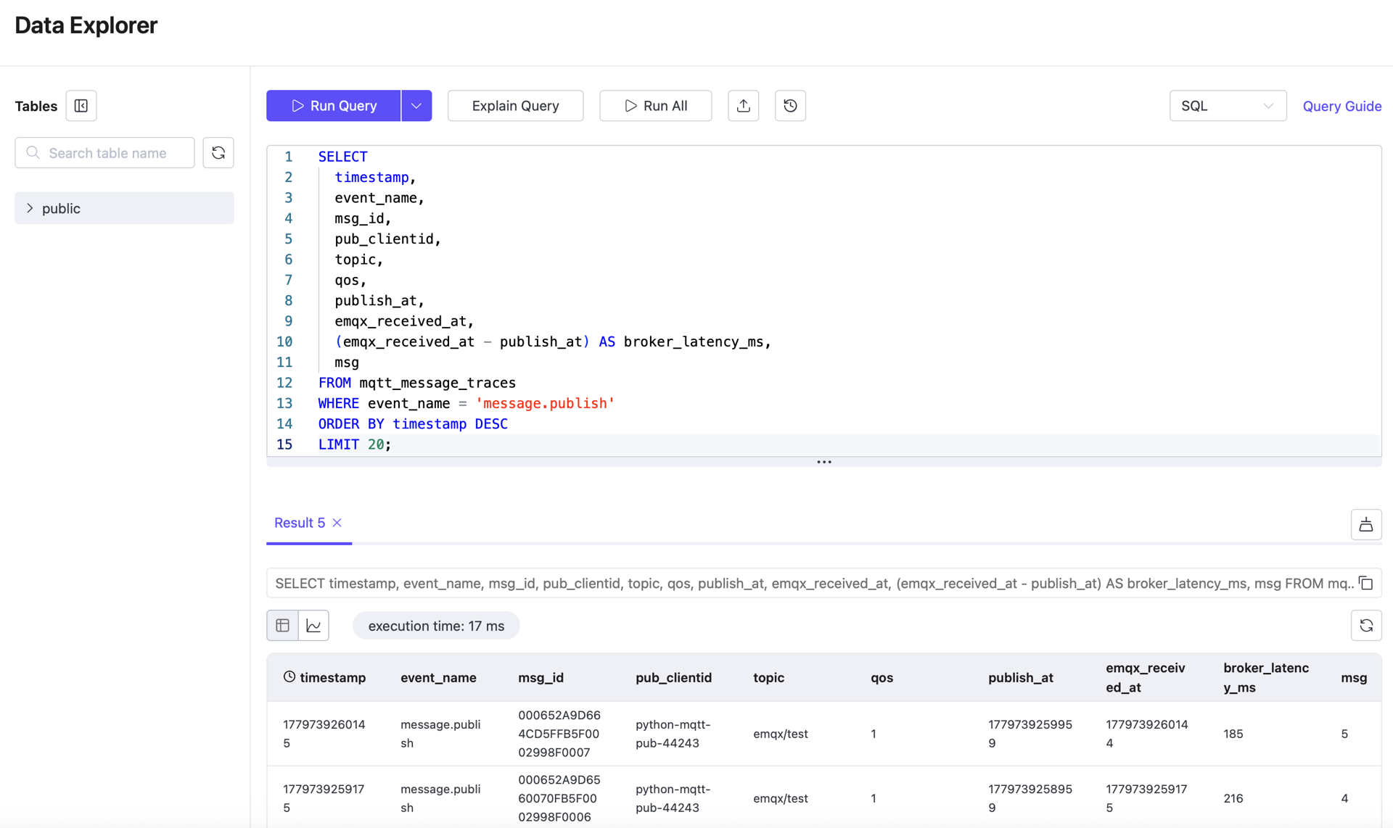Click FROM mqtt_message_traces line in editor
The width and height of the screenshot is (1393, 828).
point(417,383)
